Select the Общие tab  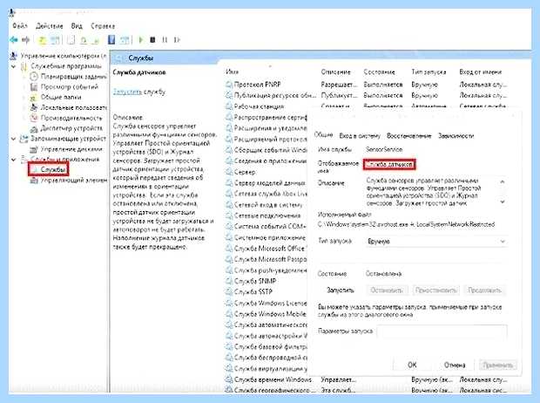coord(323,135)
